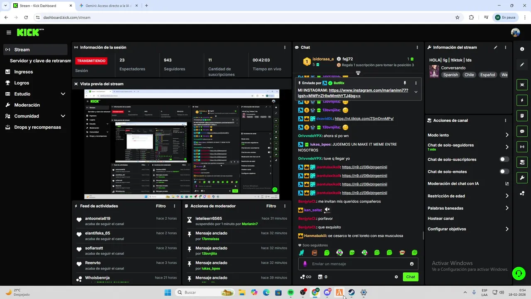Open Filtro in Feed de actividades
The height and width of the screenshot is (299, 531).
pyautogui.click(x=161, y=206)
